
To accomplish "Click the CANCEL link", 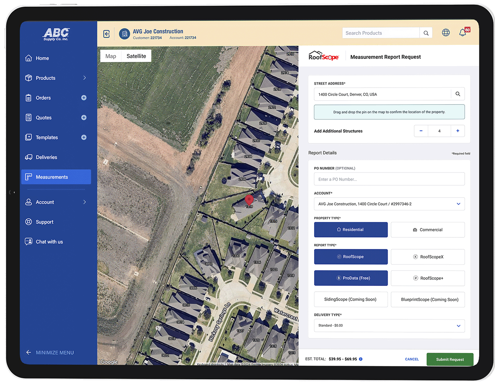I will [412, 359].
